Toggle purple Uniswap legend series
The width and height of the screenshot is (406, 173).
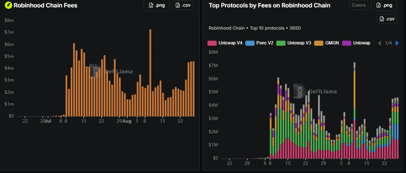tap(356, 43)
